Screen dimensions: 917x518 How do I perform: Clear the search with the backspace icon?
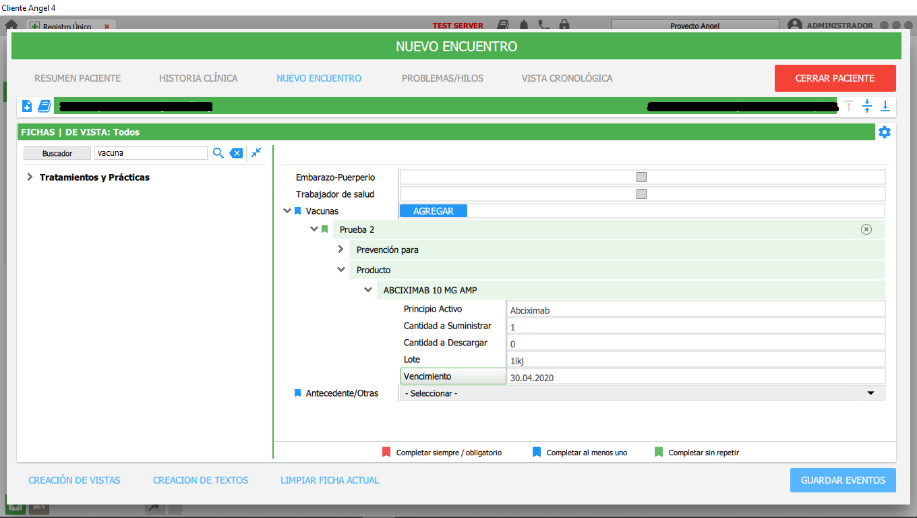(236, 153)
